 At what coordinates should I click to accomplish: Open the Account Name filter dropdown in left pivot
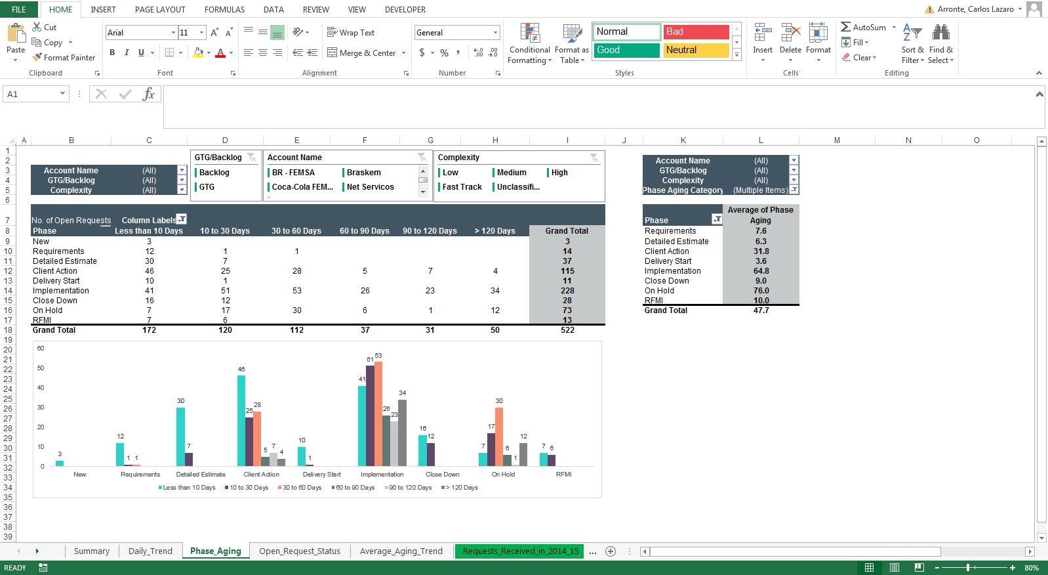coord(182,170)
